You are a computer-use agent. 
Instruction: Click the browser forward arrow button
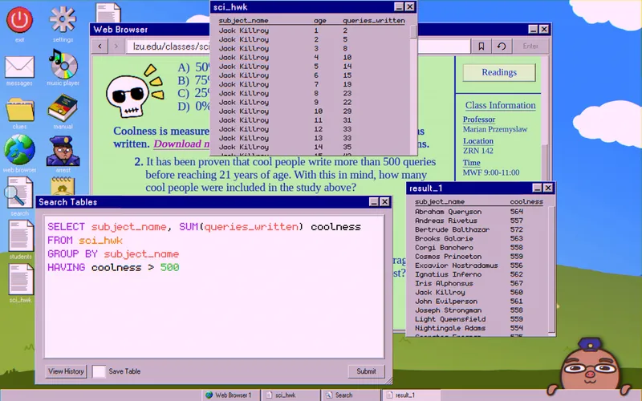pyautogui.click(x=116, y=47)
